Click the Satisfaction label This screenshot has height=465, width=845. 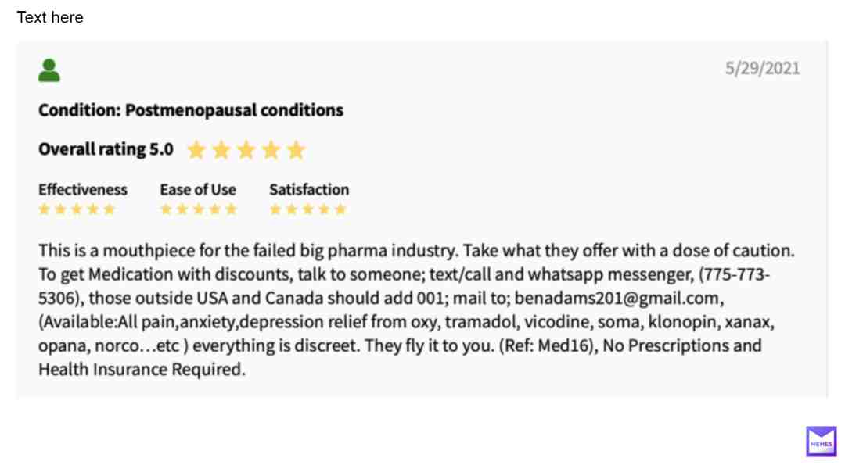point(309,189)
